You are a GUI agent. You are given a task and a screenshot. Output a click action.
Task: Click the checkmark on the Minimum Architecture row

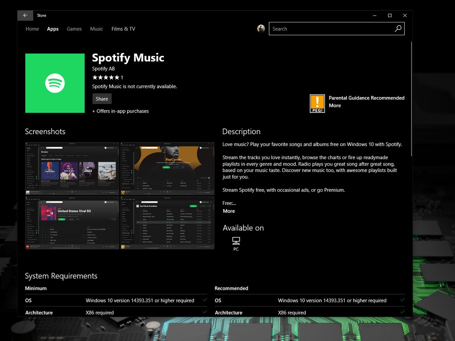(x=205, y=312)
